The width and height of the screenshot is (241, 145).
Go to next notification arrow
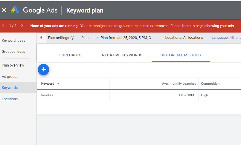coord(22,26)
